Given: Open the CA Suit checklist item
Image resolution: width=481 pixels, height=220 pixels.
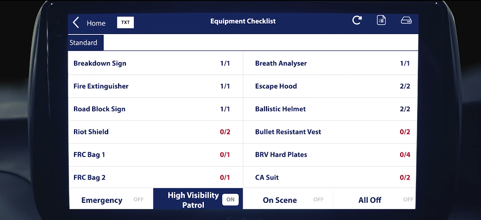Looking at the screenshot, I should click(x=330, y=177).
